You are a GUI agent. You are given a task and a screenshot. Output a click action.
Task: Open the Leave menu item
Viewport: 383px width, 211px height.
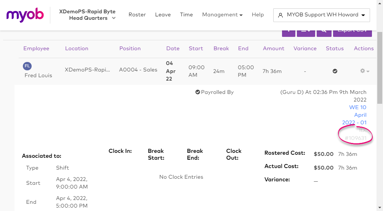click(163, 15)
